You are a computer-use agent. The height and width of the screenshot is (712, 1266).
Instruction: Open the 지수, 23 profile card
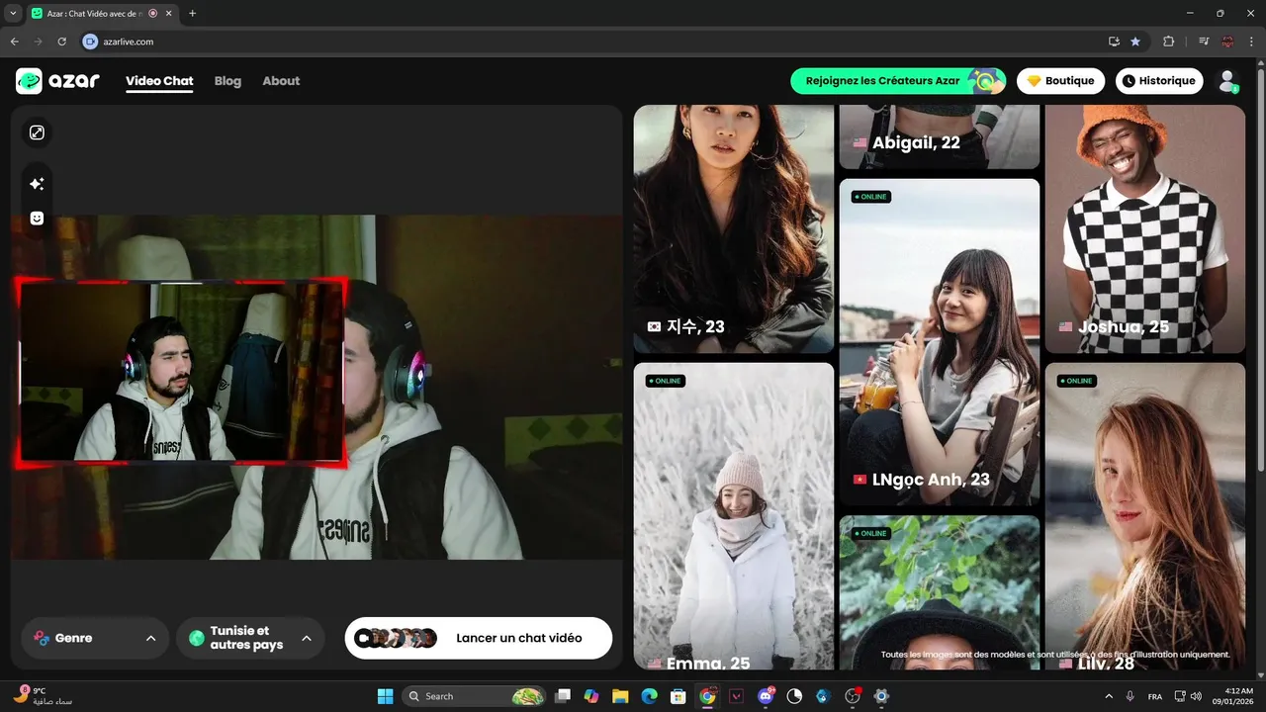[734, 229]
